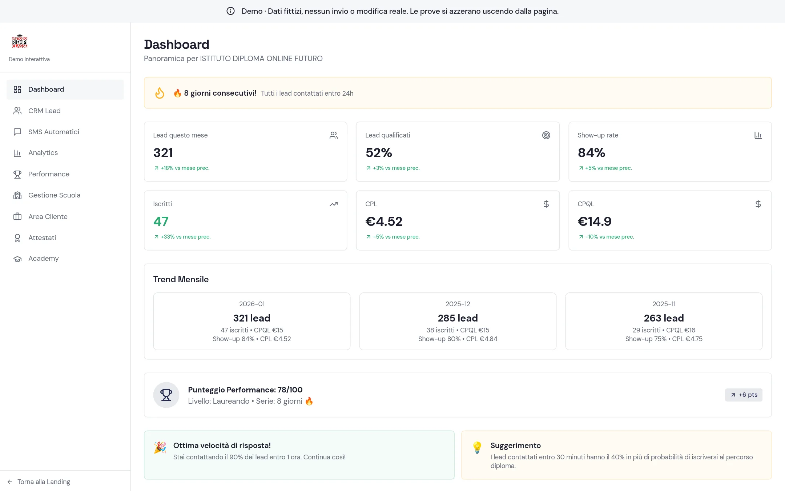Open Gestione Scuola page

click(65, 196)
